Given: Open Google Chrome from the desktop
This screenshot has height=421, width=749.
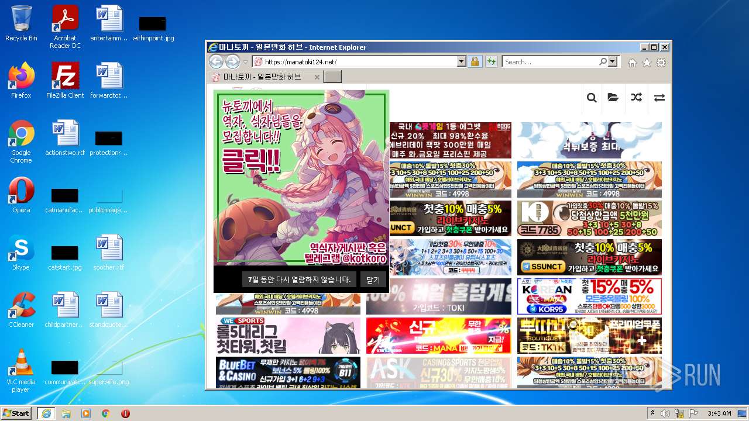Looking at the screenshot, I should (21, 142).
